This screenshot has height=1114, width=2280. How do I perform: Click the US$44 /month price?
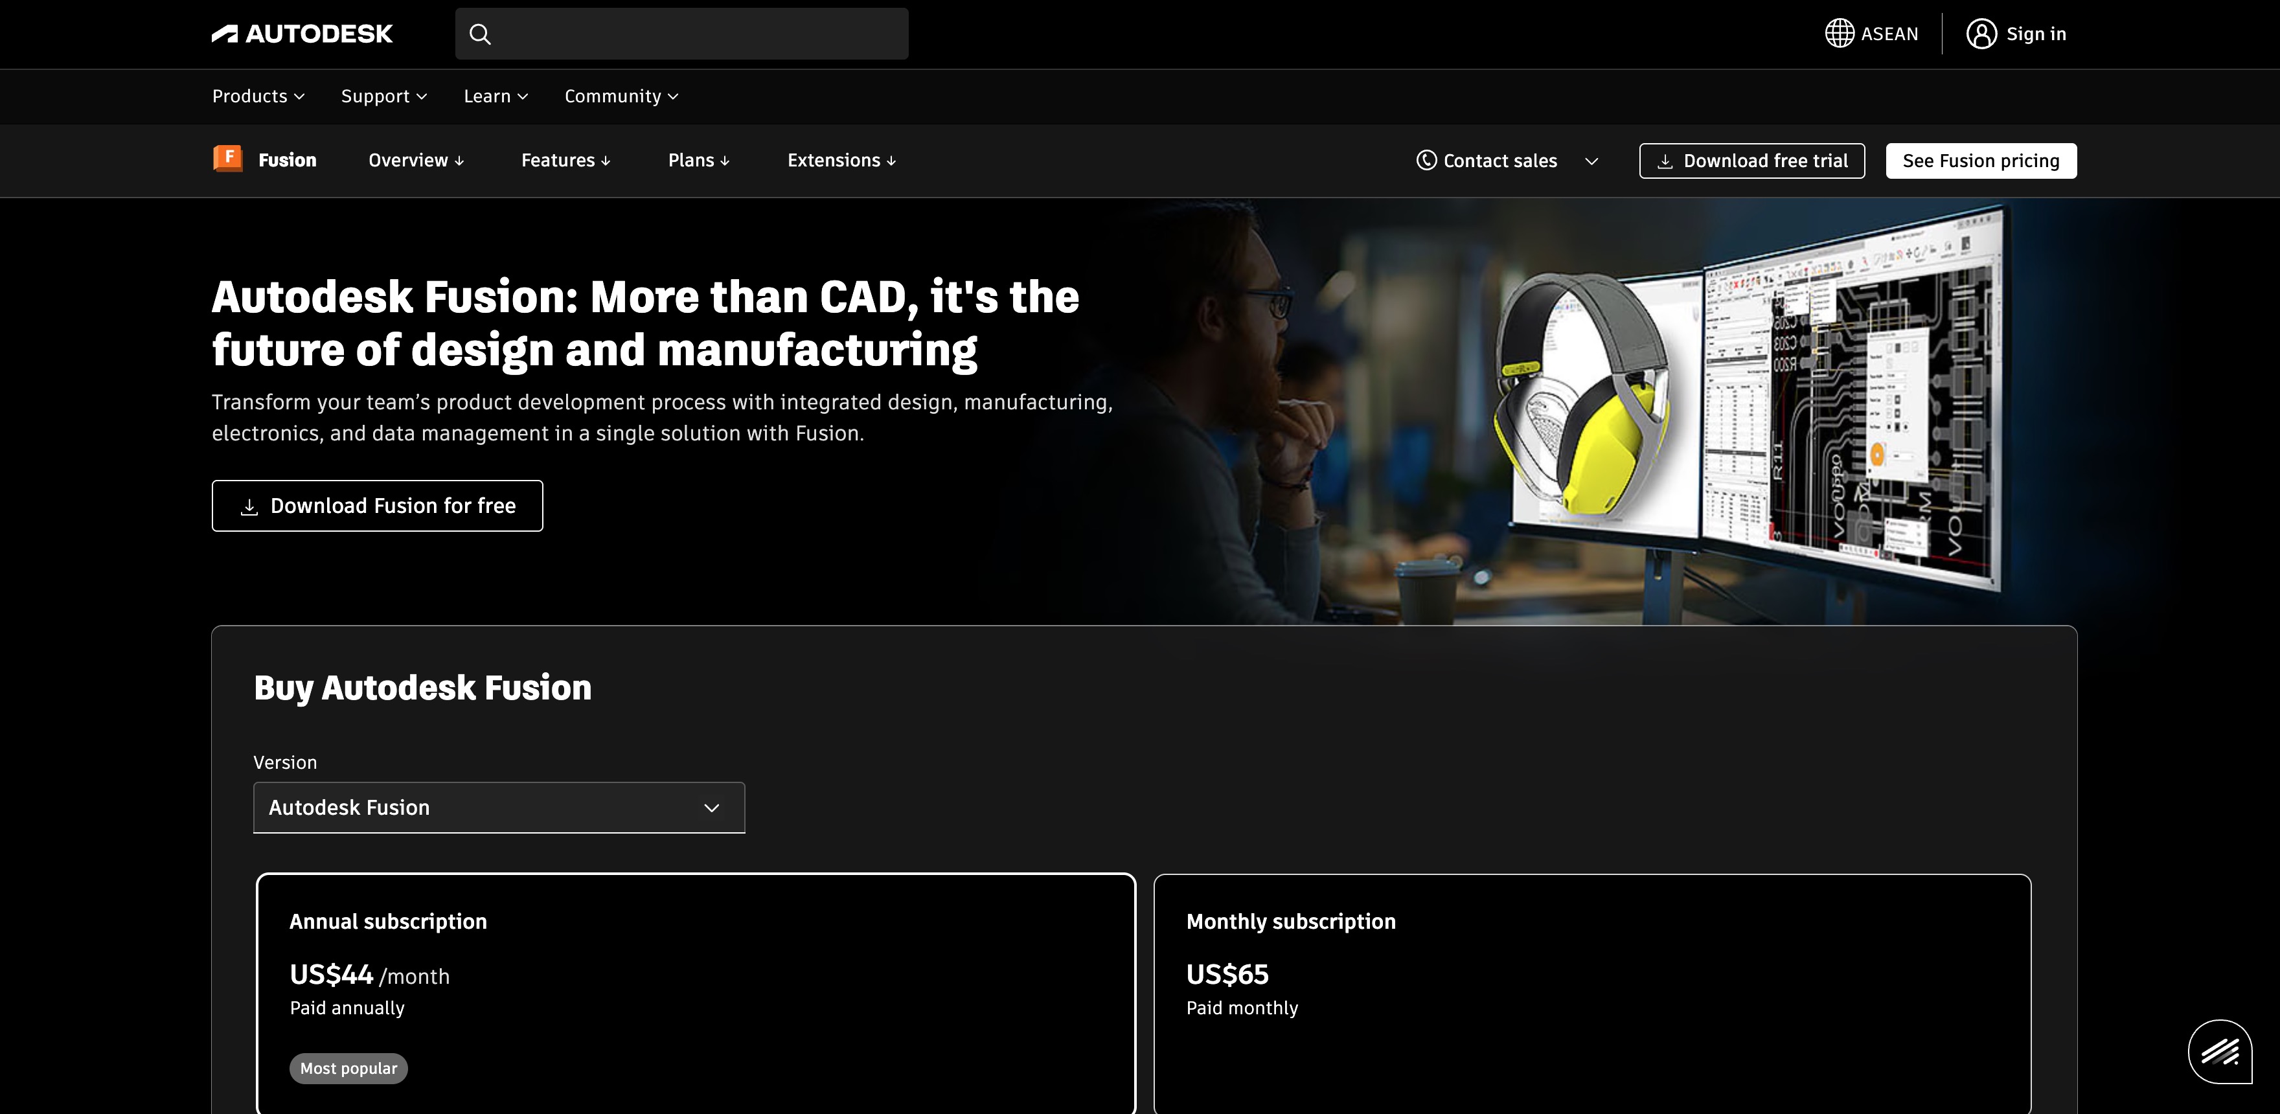point(369,974)
